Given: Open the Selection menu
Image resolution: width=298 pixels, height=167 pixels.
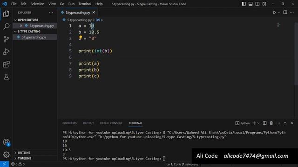Looking at the screenshot, I should 37,4.
